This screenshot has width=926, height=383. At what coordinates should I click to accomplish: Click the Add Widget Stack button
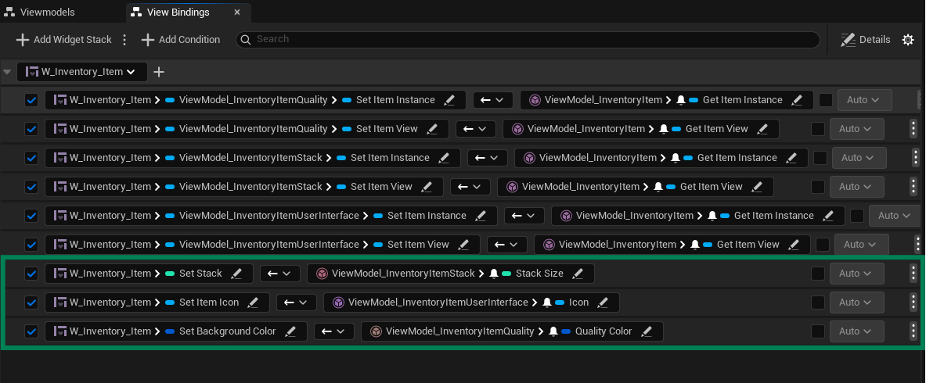click(x=63, y=40)
